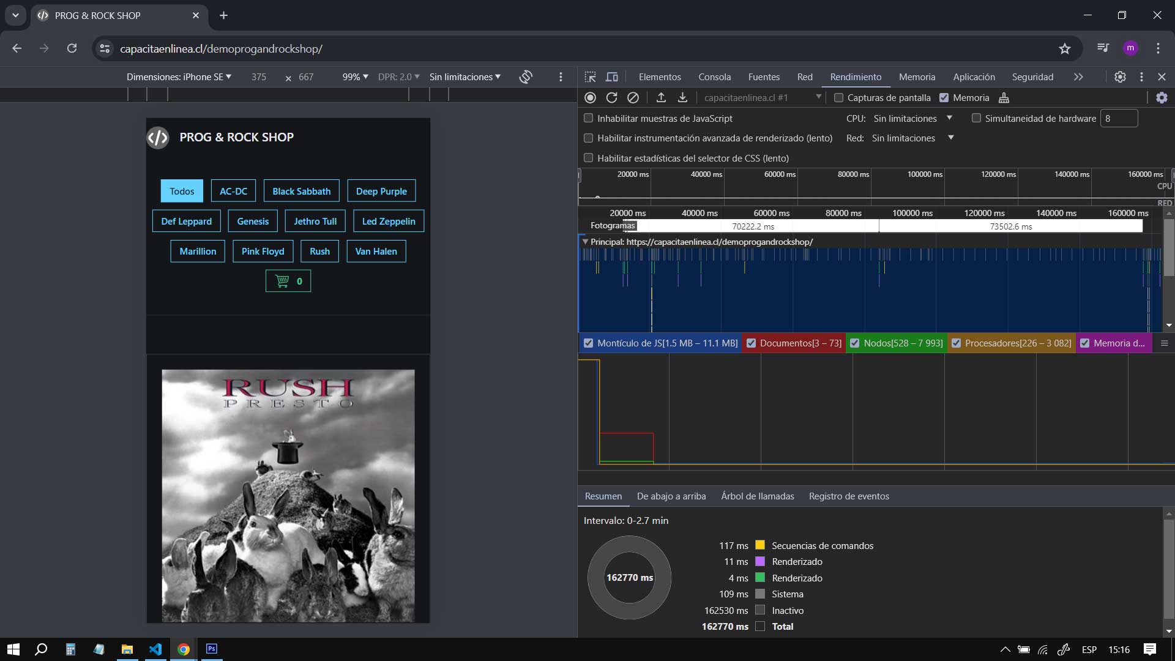
Task: Open the DevTools settings gear
Action: click(x=1120, y=77)
